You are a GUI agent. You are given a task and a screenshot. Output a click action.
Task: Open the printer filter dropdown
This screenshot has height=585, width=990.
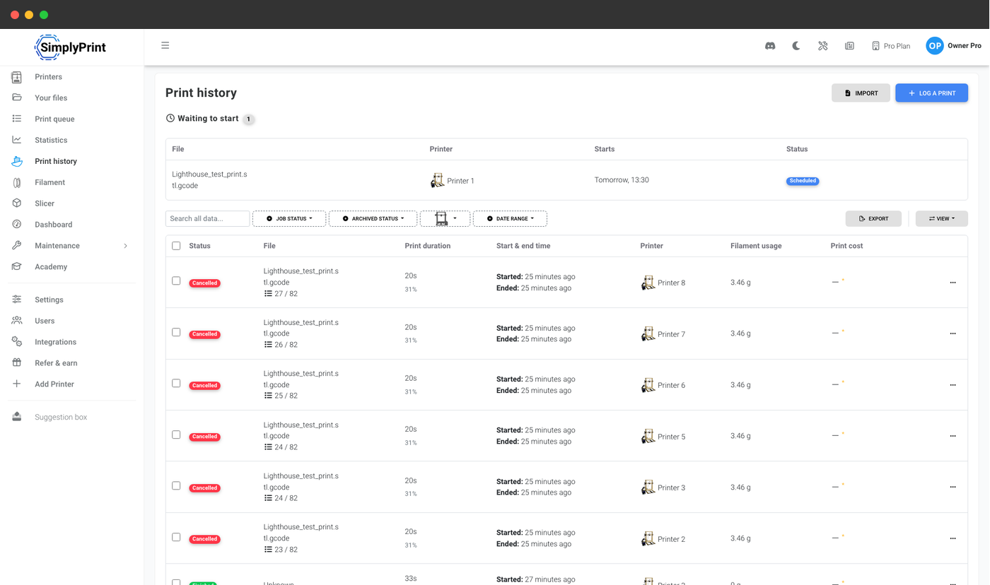[445, 219]
